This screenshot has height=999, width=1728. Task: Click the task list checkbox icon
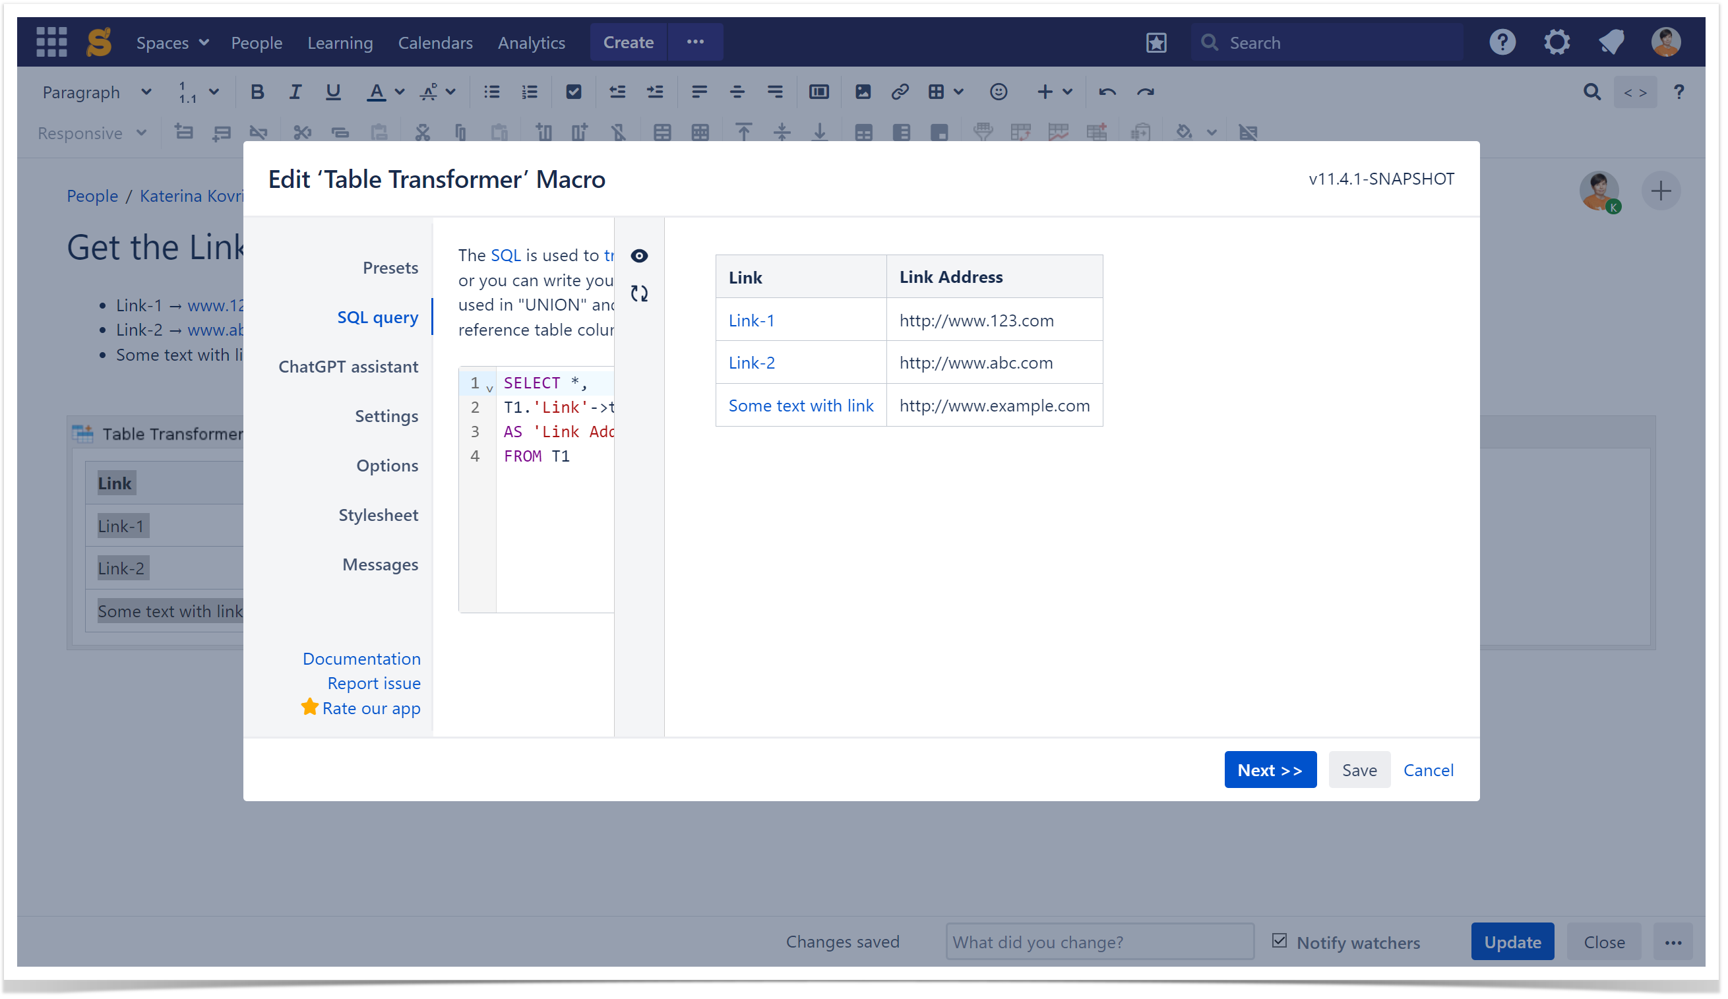pos(573,92)
